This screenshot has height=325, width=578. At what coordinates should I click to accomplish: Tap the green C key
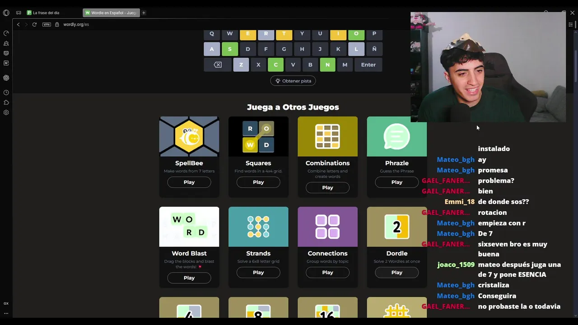point(275,65)
